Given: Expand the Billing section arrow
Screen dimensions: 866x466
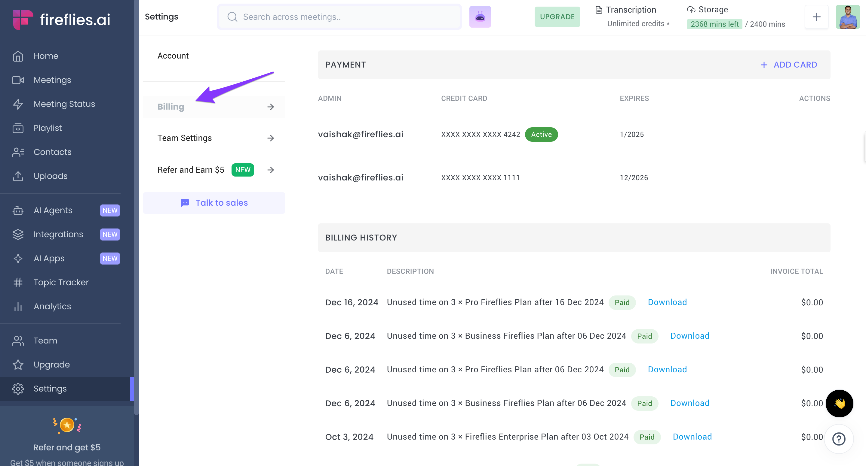Looking at the screenshot, I should tap(270, 107).
